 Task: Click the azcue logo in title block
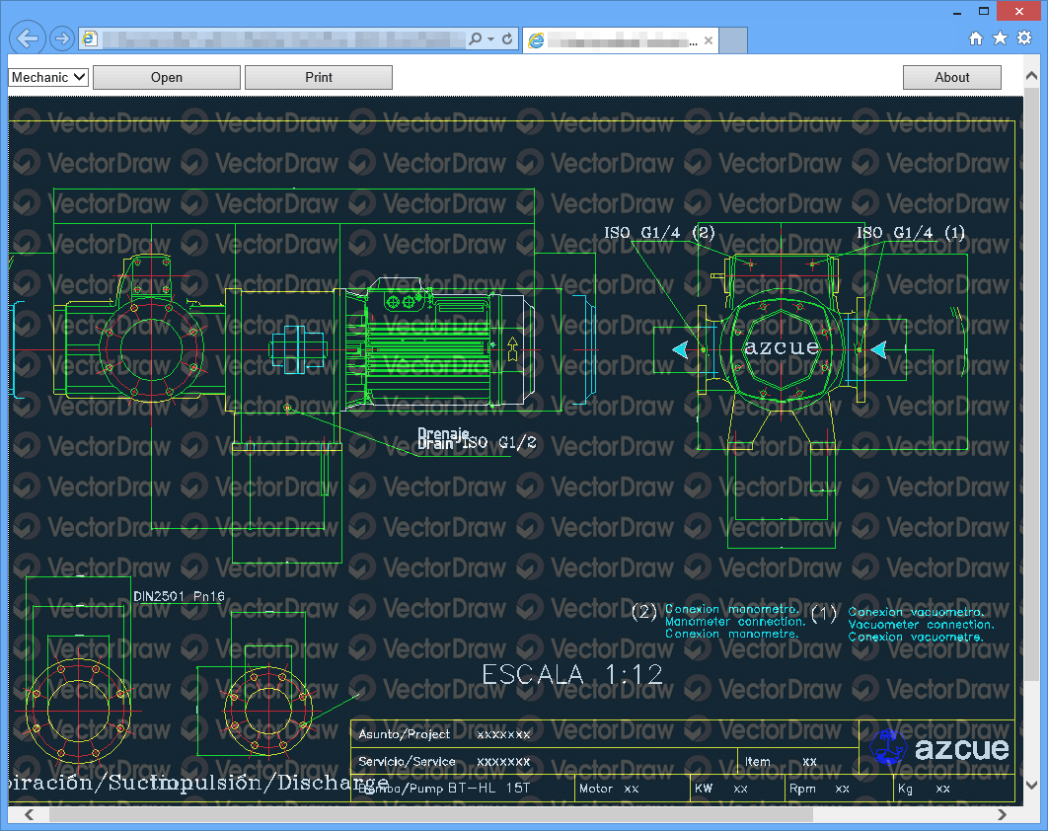(939, 747)
